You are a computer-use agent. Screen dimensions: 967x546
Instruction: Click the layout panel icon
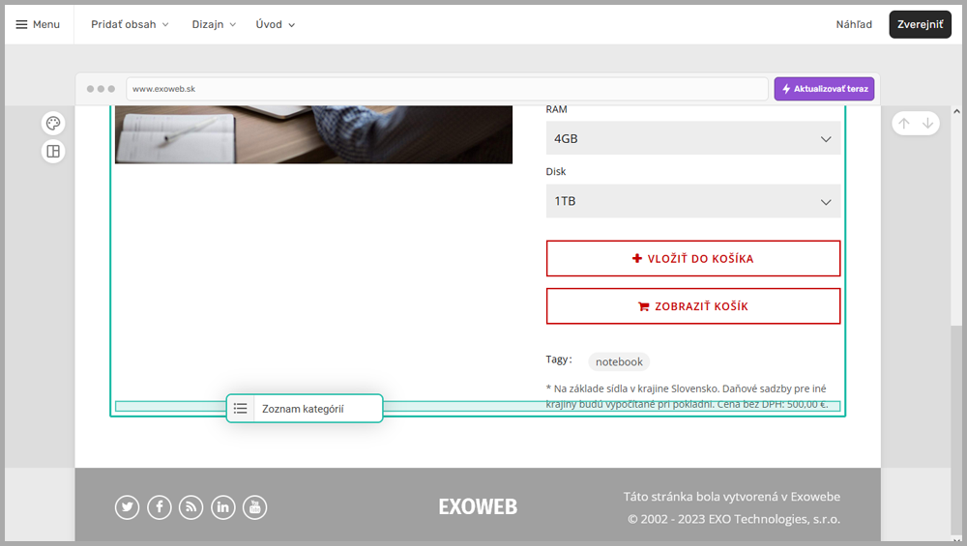[x=53, y=152]
